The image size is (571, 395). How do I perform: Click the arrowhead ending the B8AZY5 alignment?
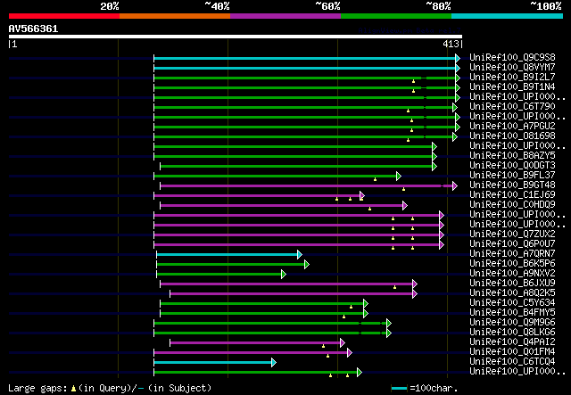click(434, 157)
